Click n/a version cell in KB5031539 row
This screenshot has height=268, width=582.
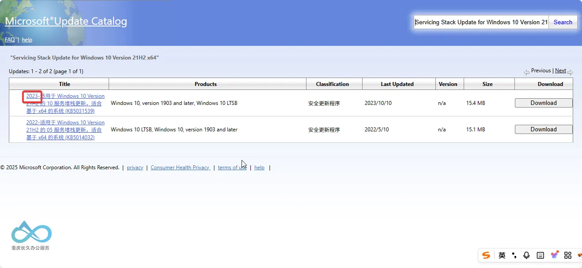(442, 103)
